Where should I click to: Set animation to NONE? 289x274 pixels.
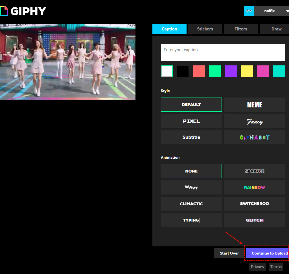tap(191, 171)
